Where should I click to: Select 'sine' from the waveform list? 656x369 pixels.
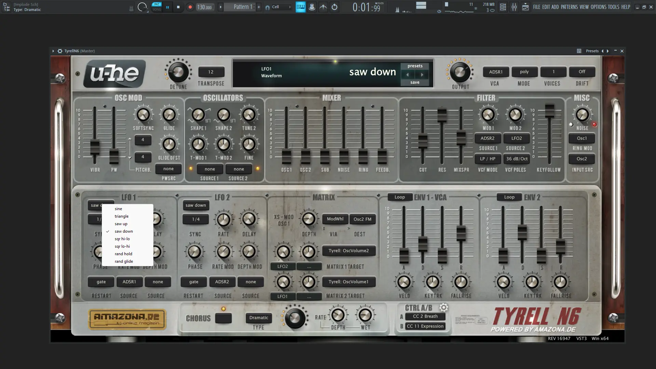[119, 209]
